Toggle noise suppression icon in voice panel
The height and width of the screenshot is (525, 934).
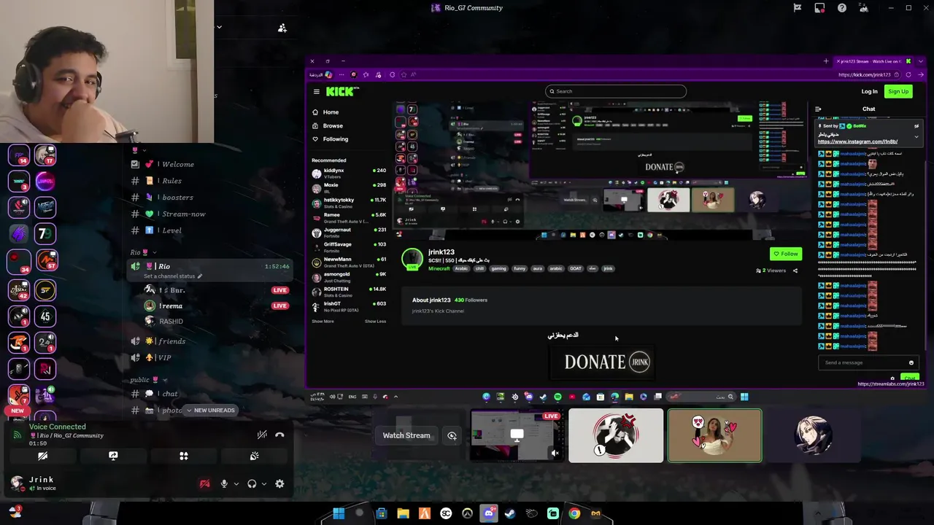click(x=262, y=435)
